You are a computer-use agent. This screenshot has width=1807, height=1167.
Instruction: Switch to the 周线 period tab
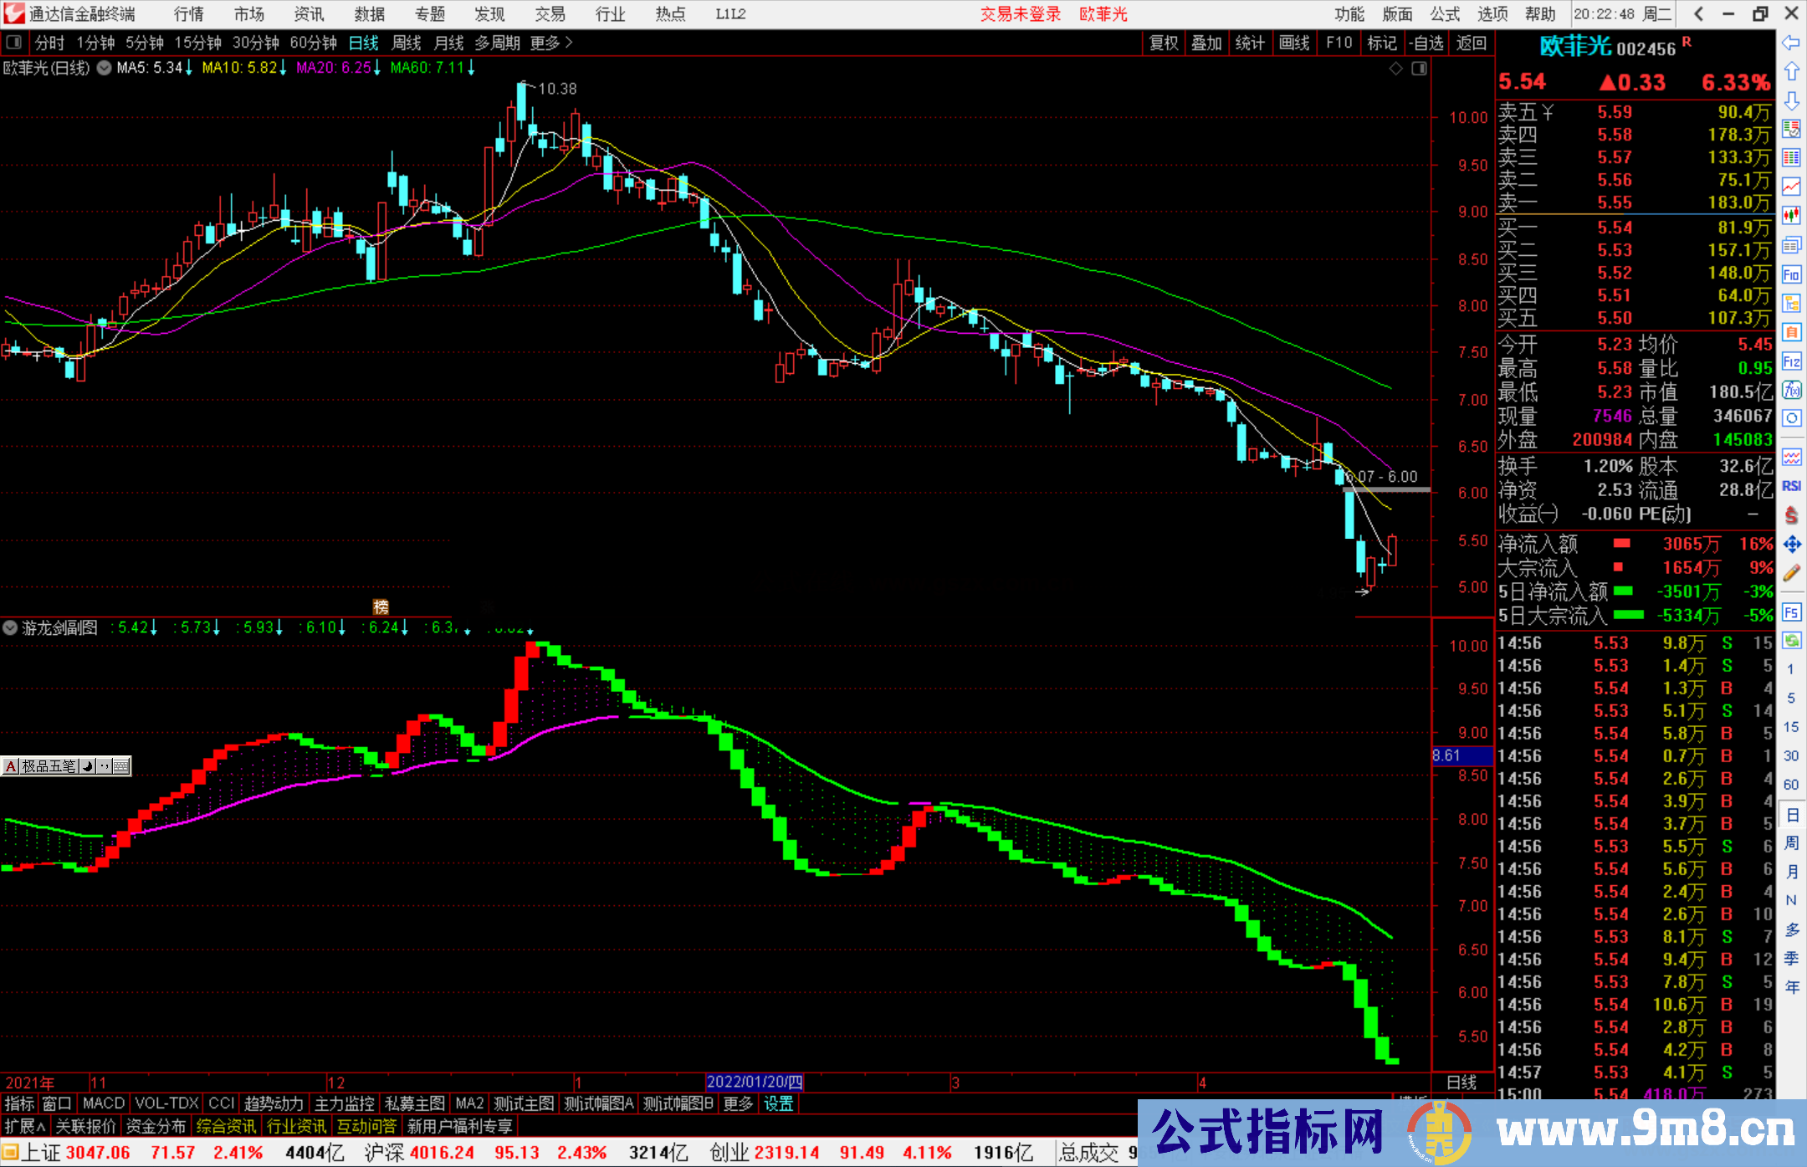[406, 43]
